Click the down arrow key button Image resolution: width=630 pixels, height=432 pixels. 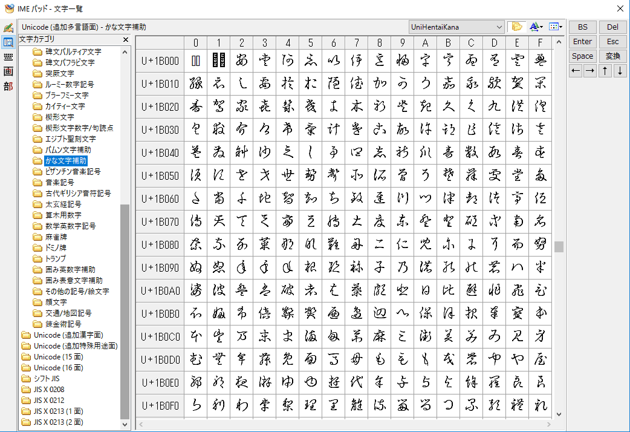620,71
